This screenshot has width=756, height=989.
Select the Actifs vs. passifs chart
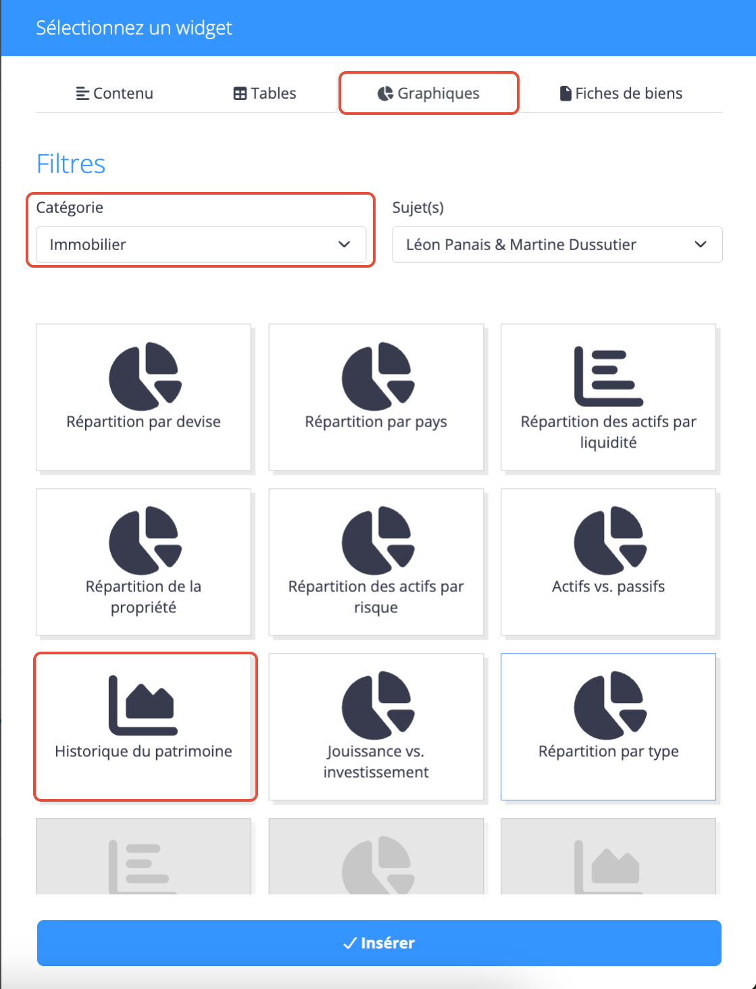[608, 562]
